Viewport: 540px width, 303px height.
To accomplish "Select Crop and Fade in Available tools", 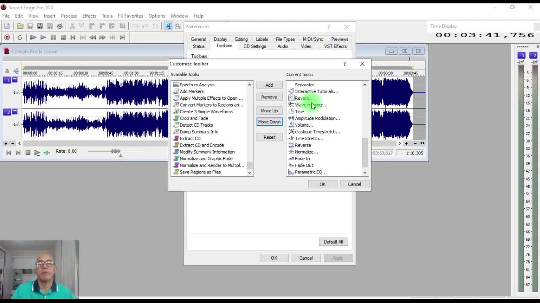I will (190, 118).
